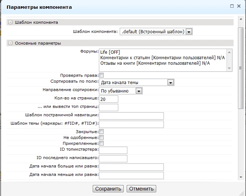Click the Отменить button
The width and height of the screenshot is (246, 196).
(x=142, y=189)
